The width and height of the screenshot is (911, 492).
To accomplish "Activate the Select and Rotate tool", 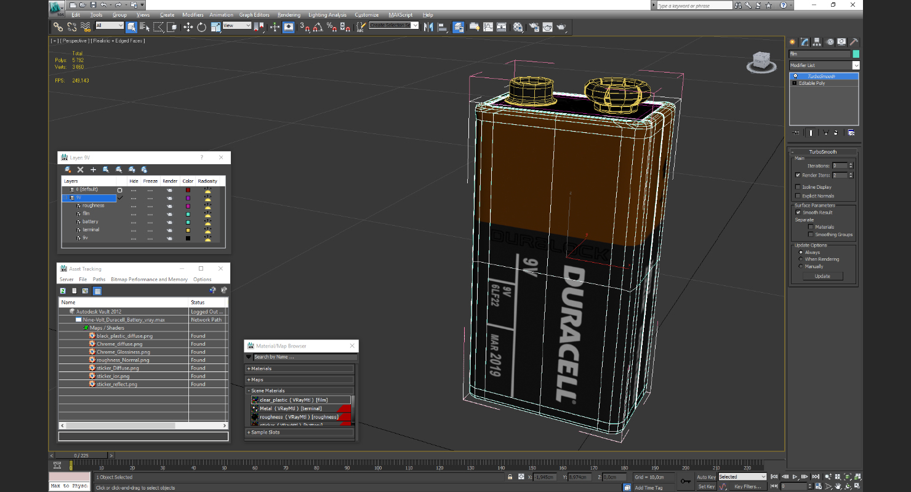I will 201,27.
